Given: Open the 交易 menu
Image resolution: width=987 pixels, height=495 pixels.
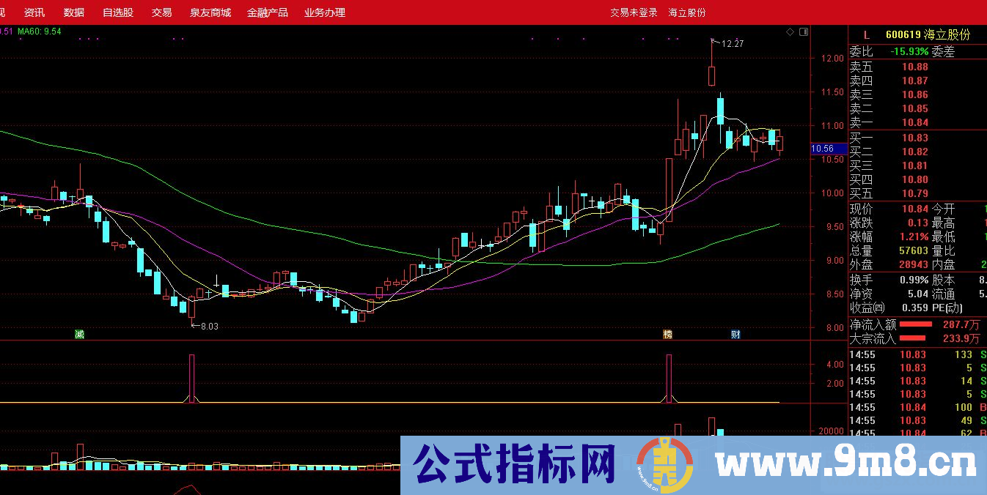Looking at the screenshot, I should pyautogui.click(x=161, y=12).
